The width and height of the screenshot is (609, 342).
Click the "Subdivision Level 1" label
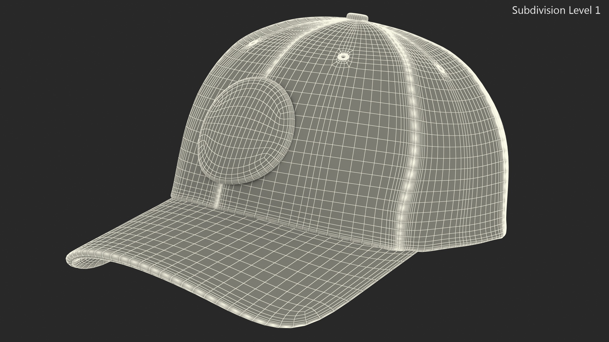pos(556,10)
